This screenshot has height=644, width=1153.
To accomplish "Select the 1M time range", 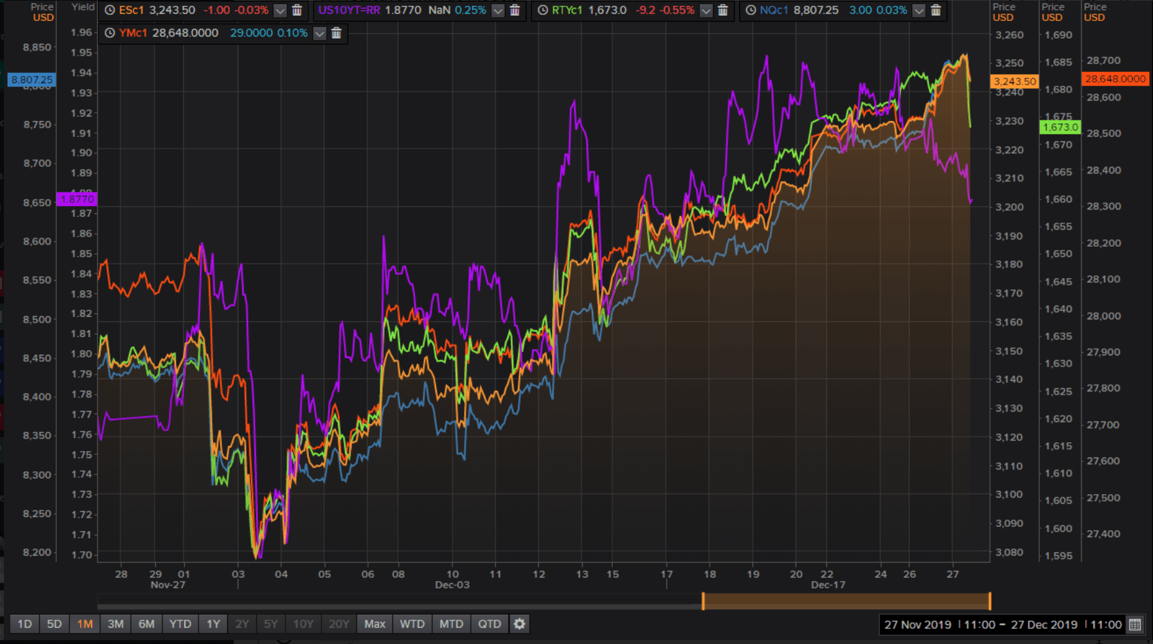I will coord(85,624).
